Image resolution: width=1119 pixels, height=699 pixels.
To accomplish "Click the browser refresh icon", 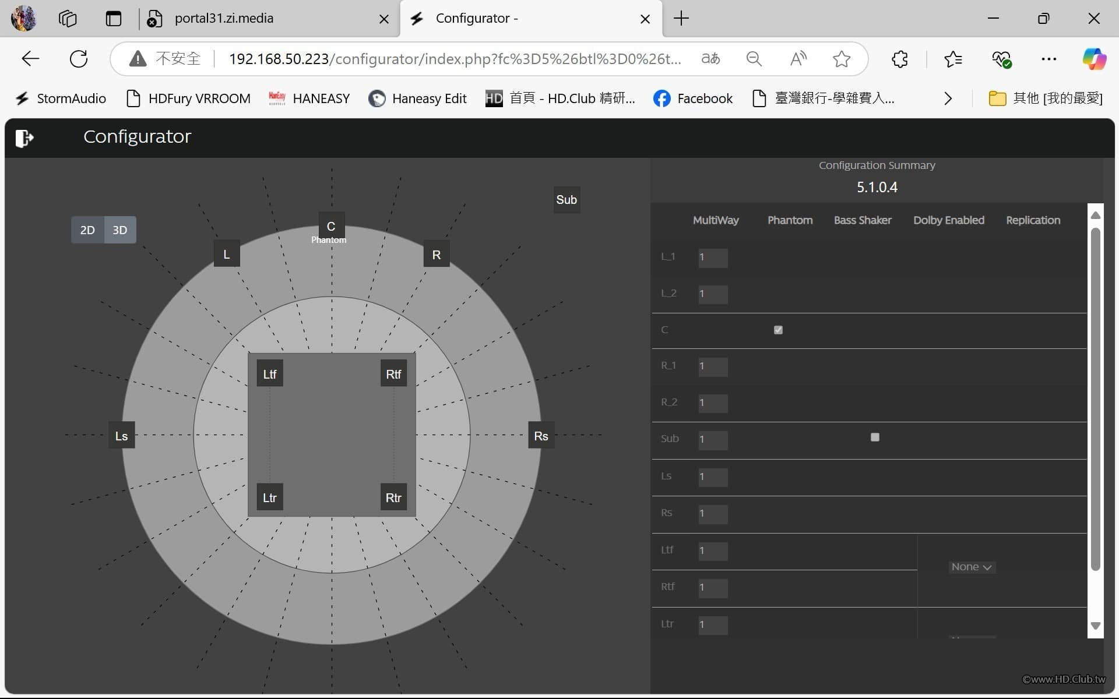I will point(79,59).
